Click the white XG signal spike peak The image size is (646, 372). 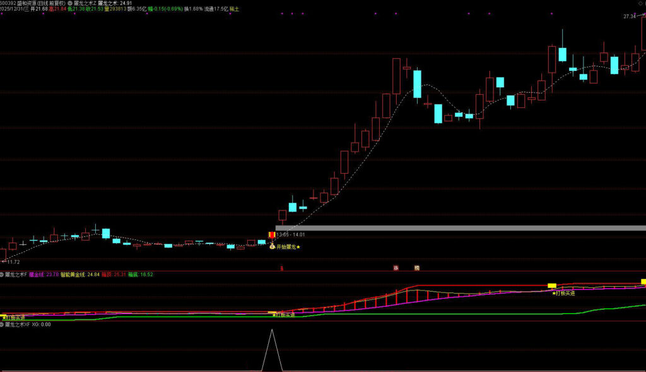[x=272, y=330]
